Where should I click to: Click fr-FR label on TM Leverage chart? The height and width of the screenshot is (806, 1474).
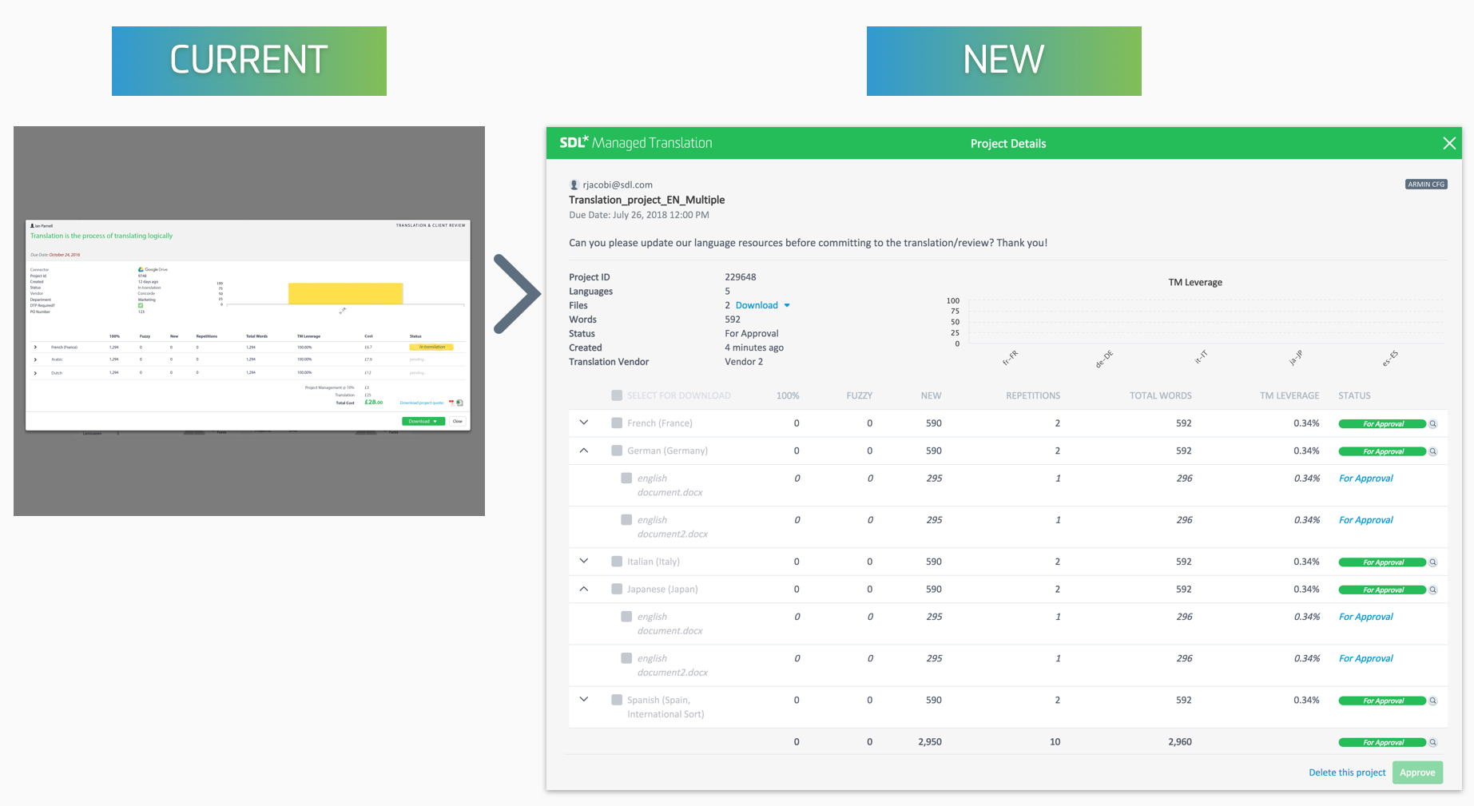coord(1011,358)
